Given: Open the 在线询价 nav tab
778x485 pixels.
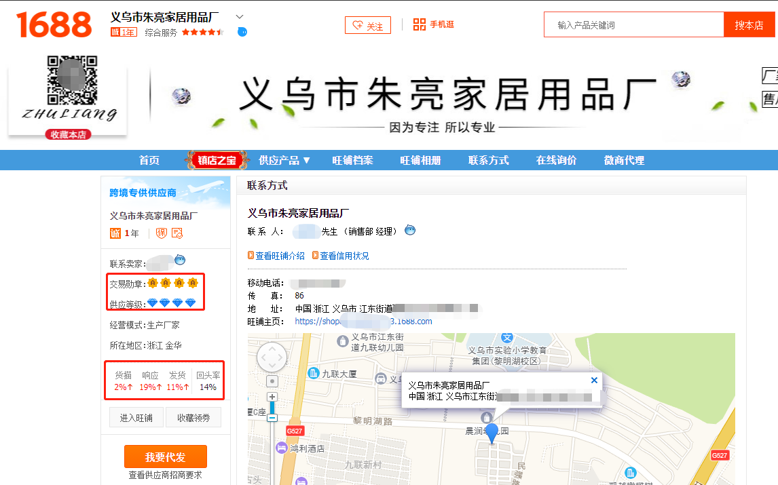Looking at the screenshot, I should [x=556, y=160].
